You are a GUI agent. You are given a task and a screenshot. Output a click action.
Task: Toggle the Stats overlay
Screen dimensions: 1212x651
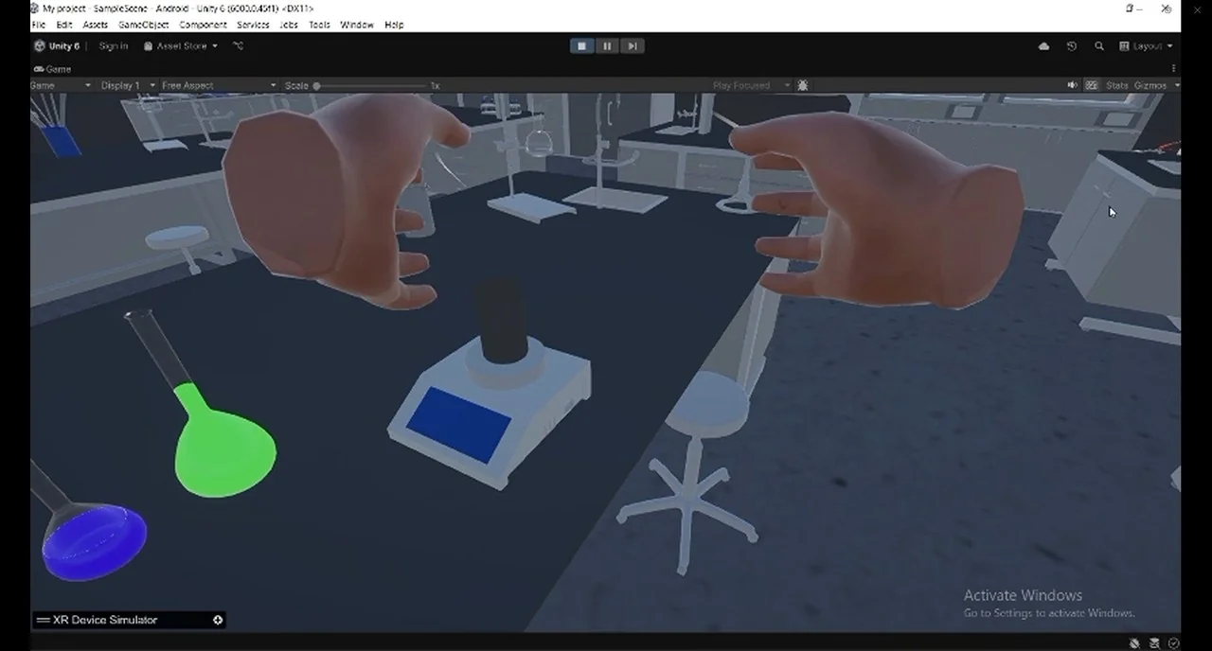(x=1117, y=85)
